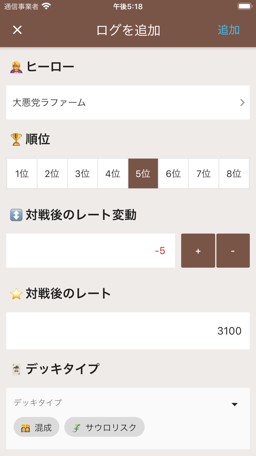Image resolution: width=256 pixels, height=456 pixels.
Task: Click the superhero emoji beside ヒーロー
Action: pos(16,67)
